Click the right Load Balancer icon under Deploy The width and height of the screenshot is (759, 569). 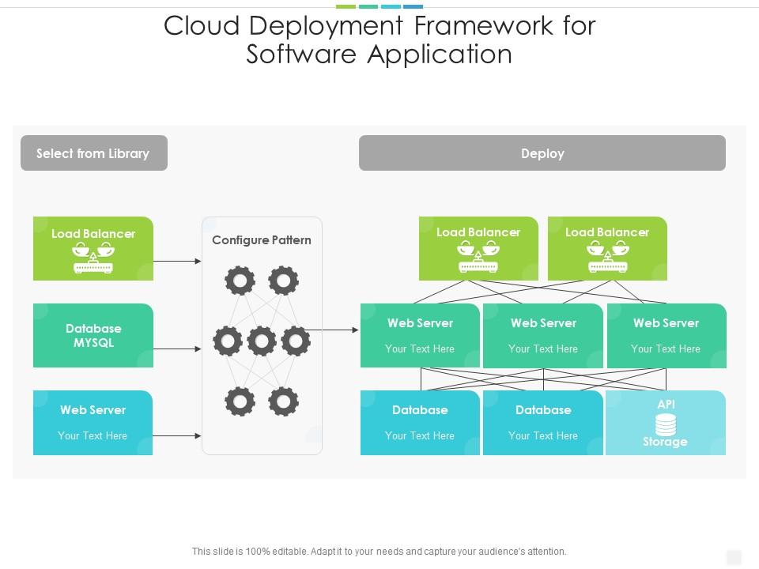[x=607, y=257]
